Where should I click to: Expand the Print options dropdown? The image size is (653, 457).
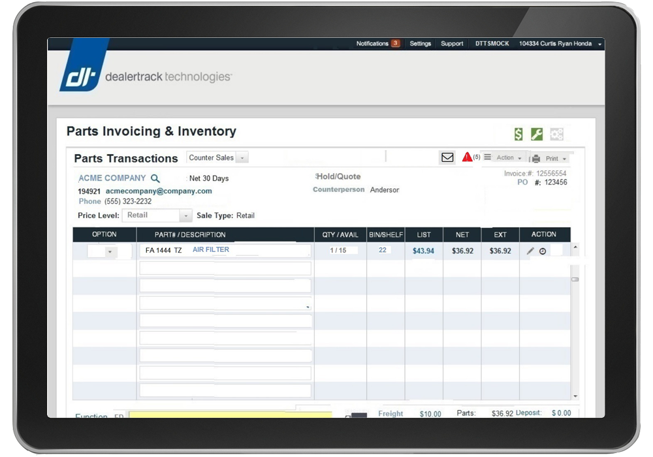click(x=563, y=158)
